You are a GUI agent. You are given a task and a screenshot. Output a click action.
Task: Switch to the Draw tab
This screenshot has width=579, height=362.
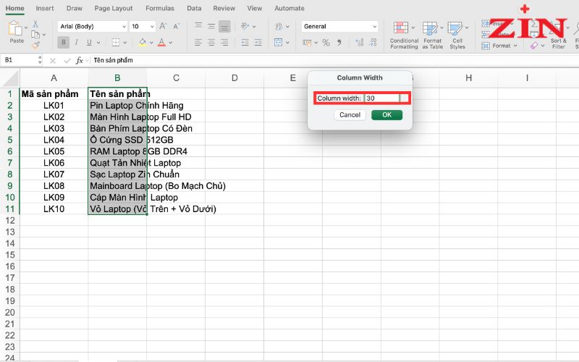[75, 8]
